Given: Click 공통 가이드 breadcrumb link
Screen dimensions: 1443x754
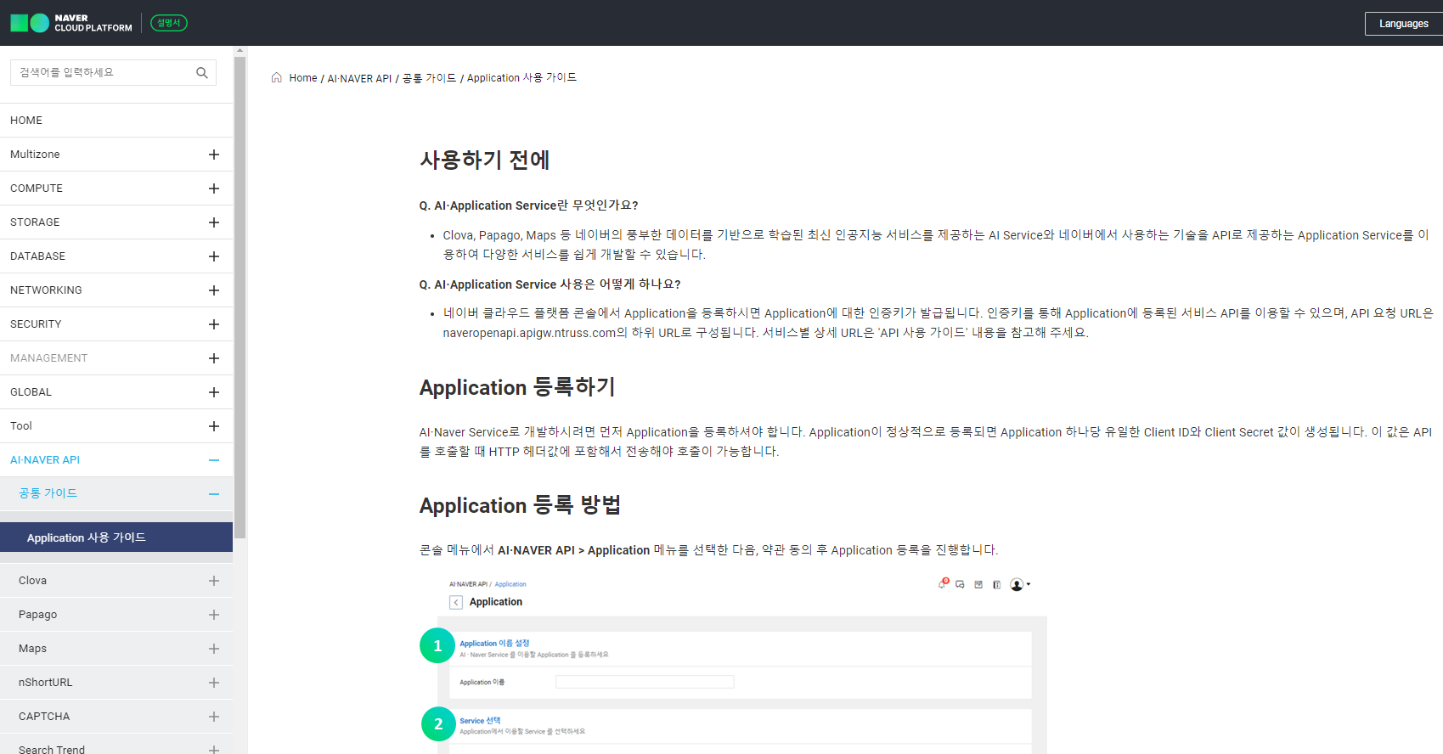Looking at the screenshot, I should 429,78.
